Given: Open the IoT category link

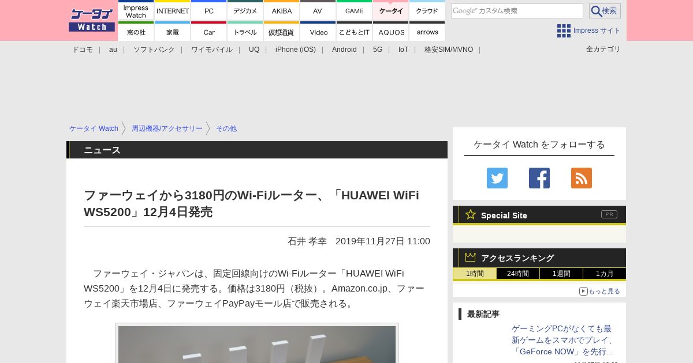Looking at the screenshot, I should [403, 50].
